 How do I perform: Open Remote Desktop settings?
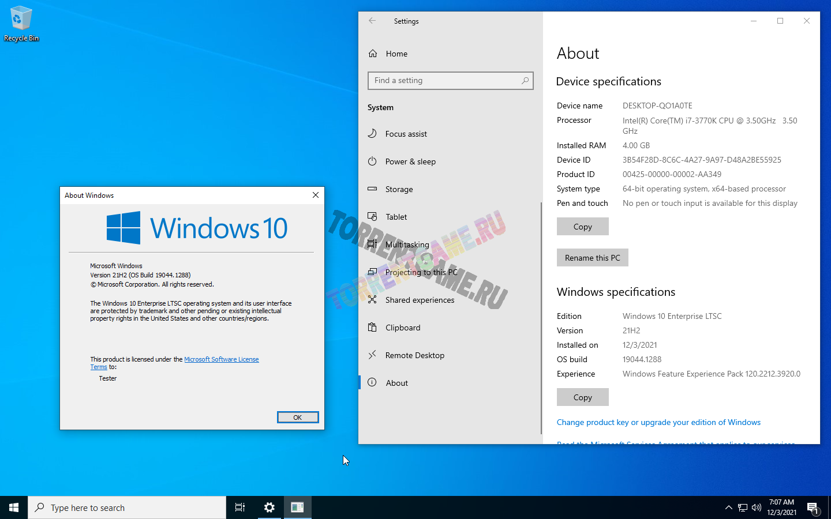click(x=414, y=355)
